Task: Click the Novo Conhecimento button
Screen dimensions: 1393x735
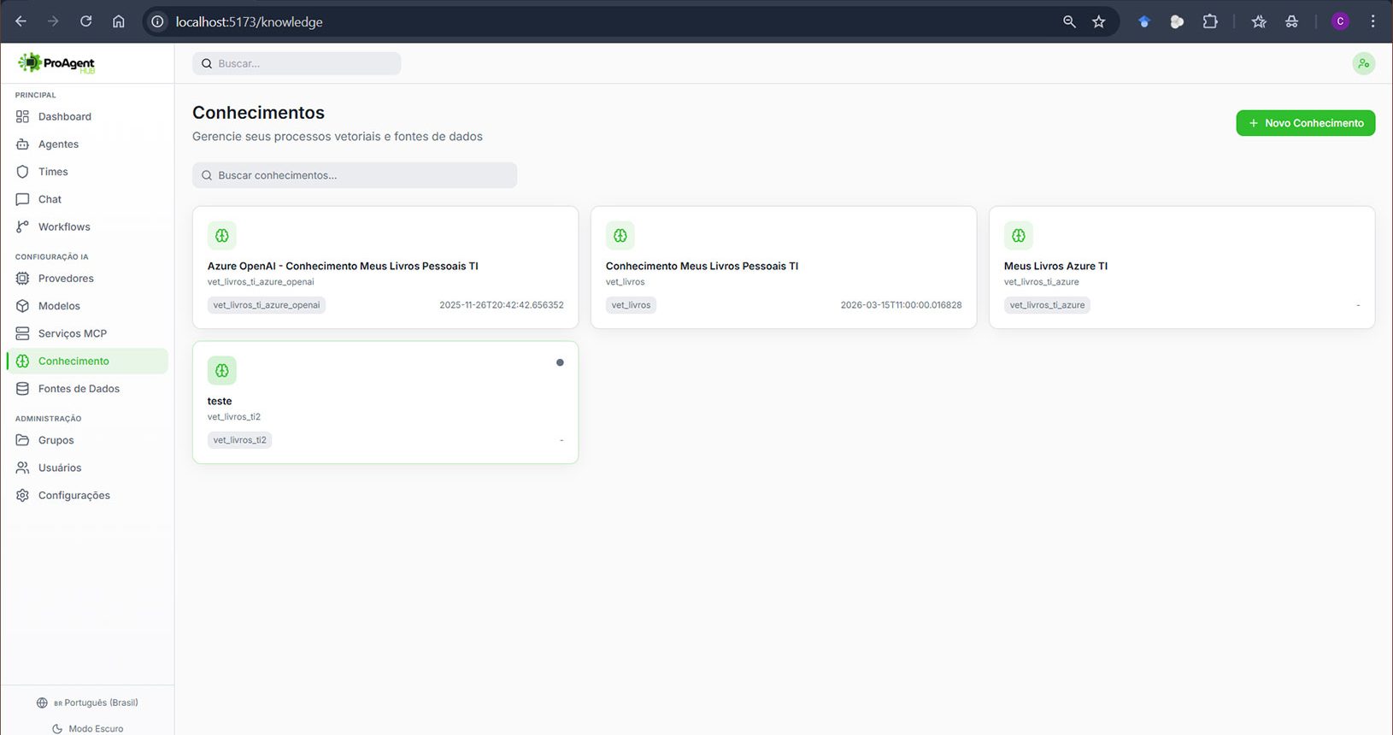Action: [x=1305, y=123]
